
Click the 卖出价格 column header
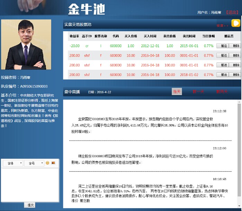click(x=169, y=36)
